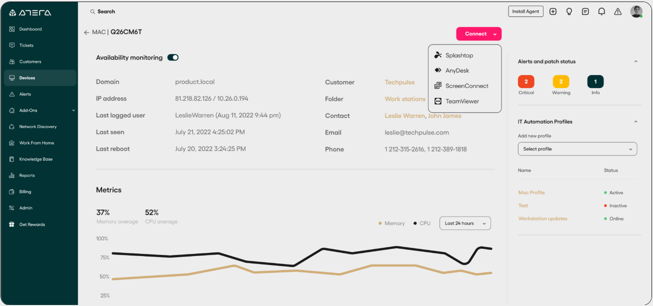Open the Techpulse customer link

click(x=399, y=82)
